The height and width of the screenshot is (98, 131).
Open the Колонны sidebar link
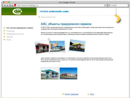[10, 37]
